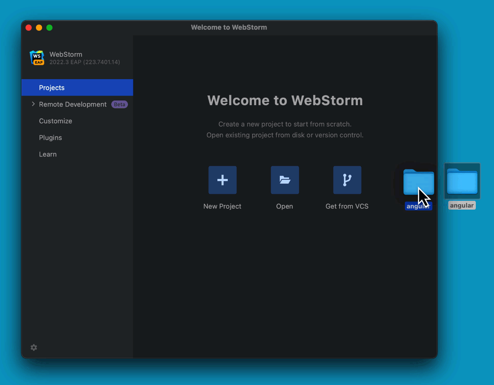The image size is (494, 385).
Task: Click the Open label under the folder icon
Action: [284, 206]
